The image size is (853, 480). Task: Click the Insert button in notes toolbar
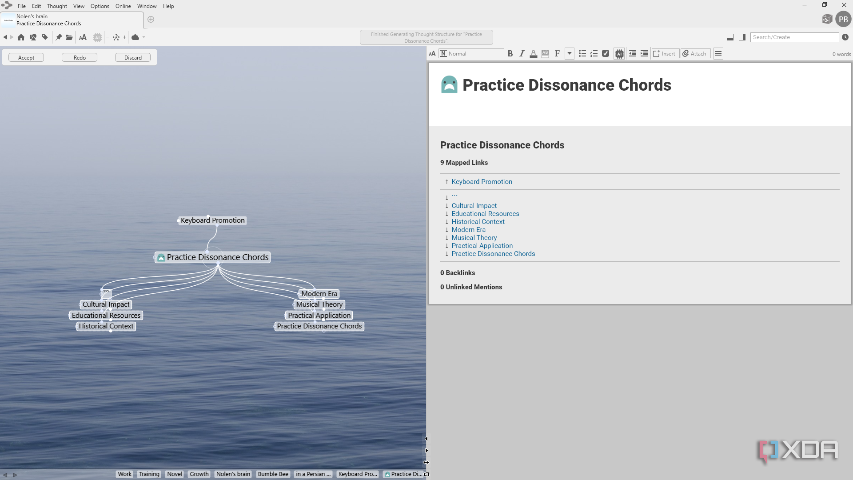pyautogui.click(x=665, y=54)
